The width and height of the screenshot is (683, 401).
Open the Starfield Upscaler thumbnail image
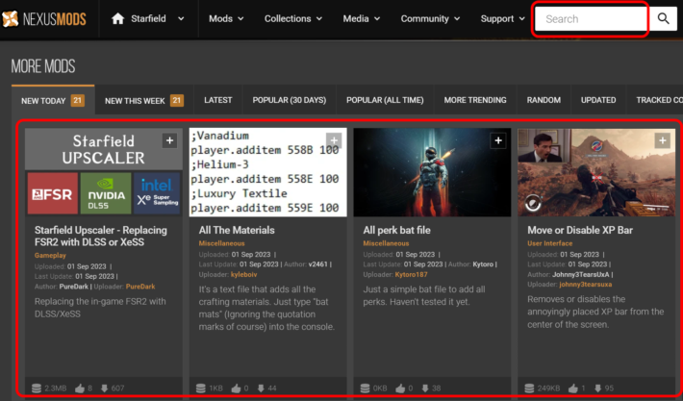coord(104,172)
